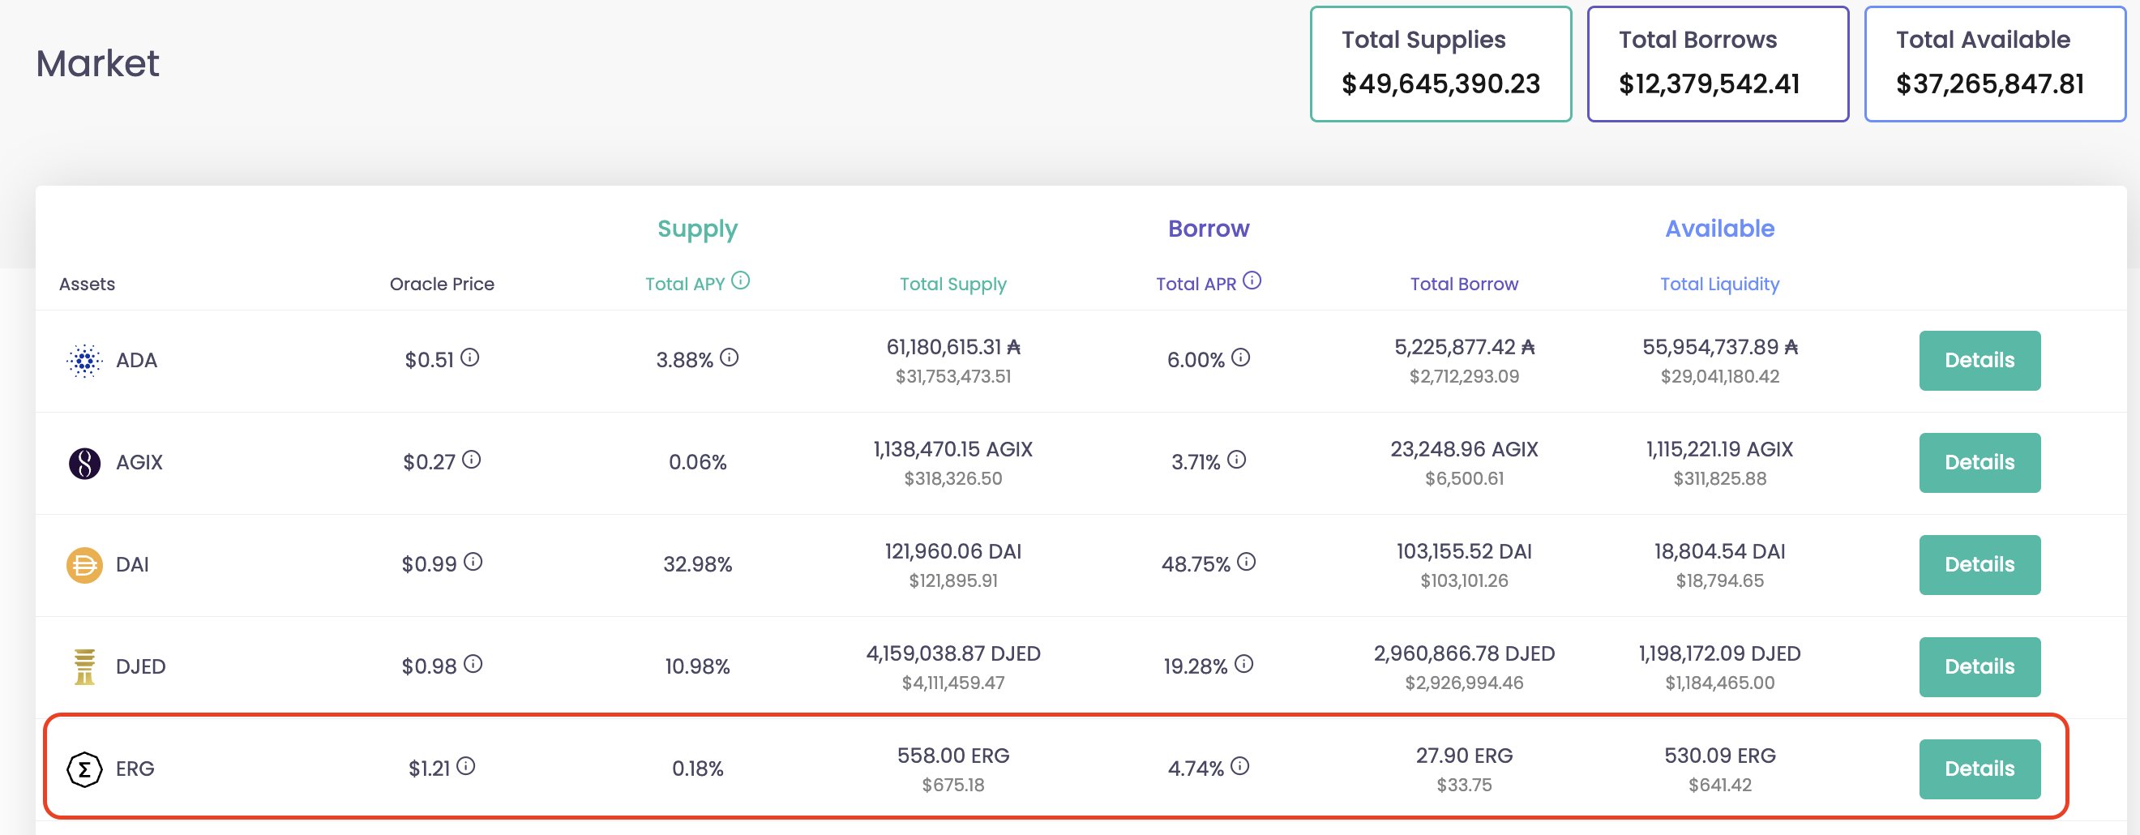Click the 23,248.96 AGIX borrow value
Image resolution: width=2140 pixels, height=835 pixels.
coord(1464,449)
